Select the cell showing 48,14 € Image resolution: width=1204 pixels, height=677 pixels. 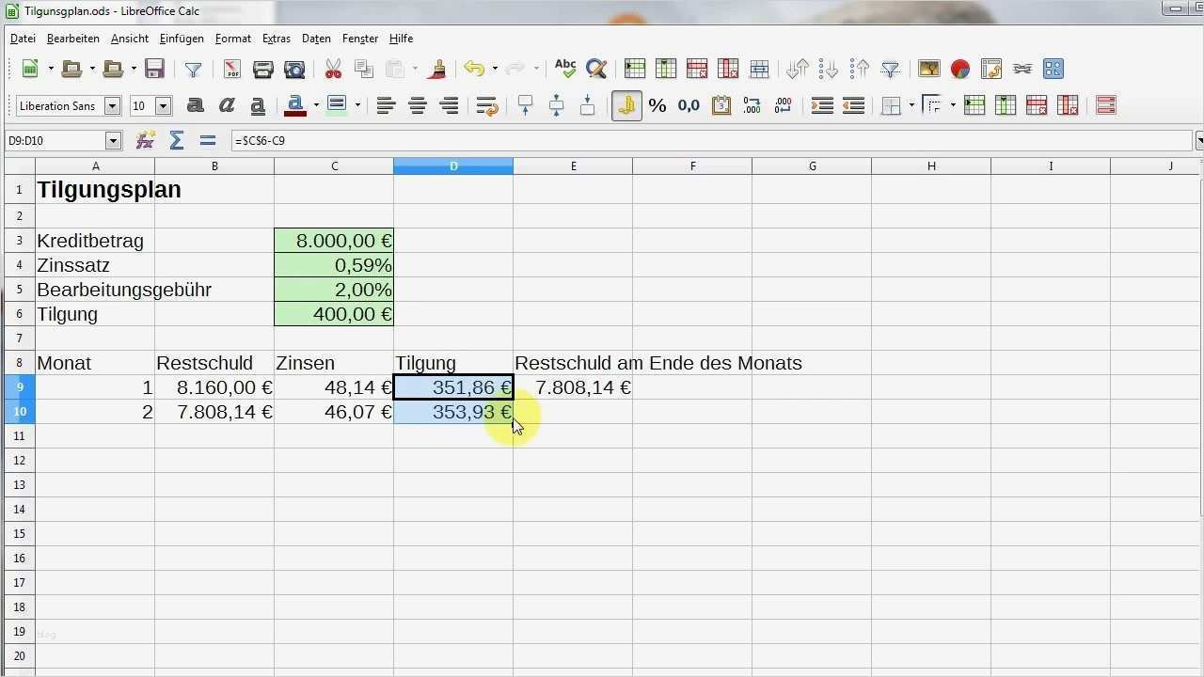point(334,387)
